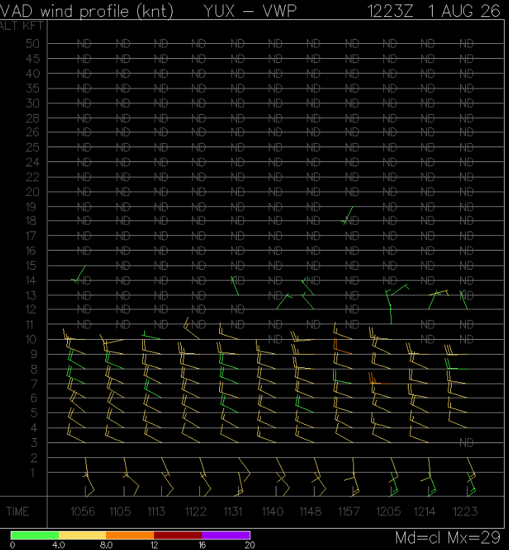This screenshot has width=509, height=550.
Task: Select the 1205 time column label
Action: 388,512
